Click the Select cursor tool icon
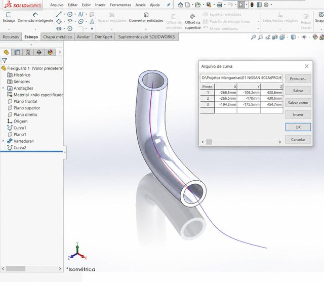Image resolution: width=324 pixels, height=282 pixels. (241, 5)
